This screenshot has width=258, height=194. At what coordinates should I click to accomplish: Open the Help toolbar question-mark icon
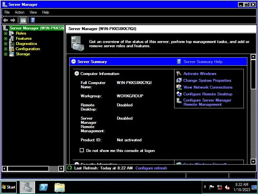pyautogui.click(x=33, y=20)
